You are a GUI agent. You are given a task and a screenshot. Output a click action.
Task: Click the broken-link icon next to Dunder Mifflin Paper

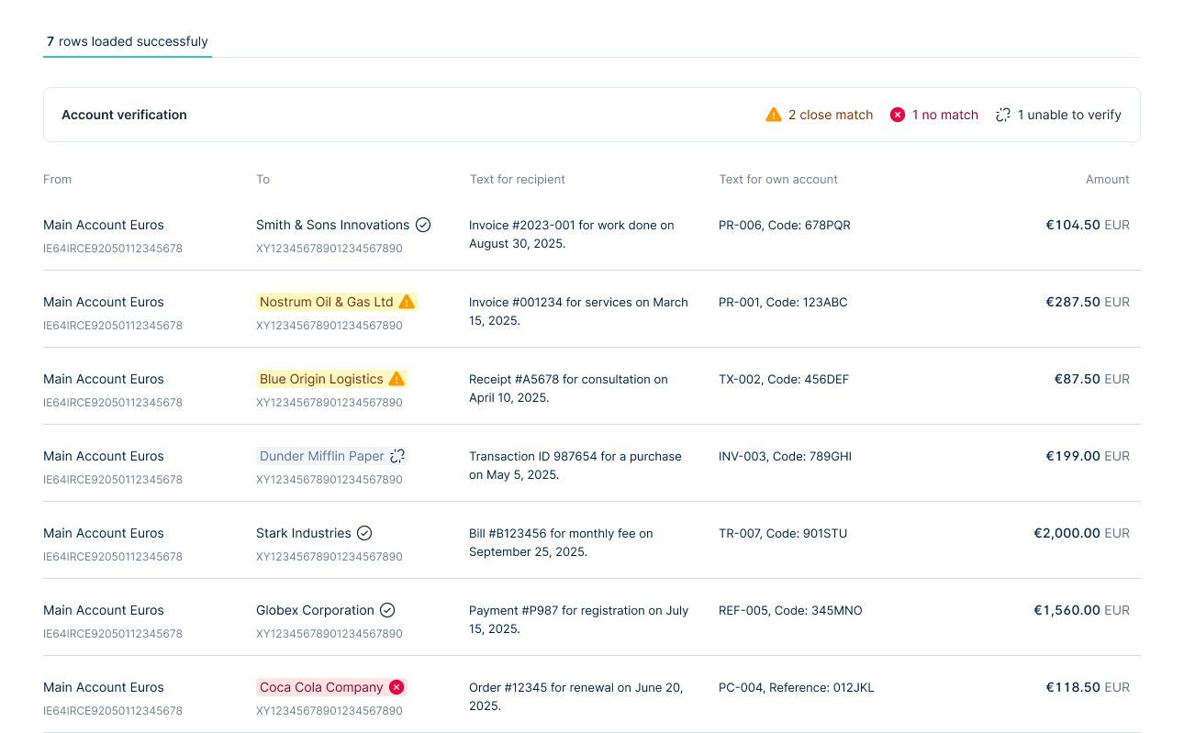click(x=397, y=456)
